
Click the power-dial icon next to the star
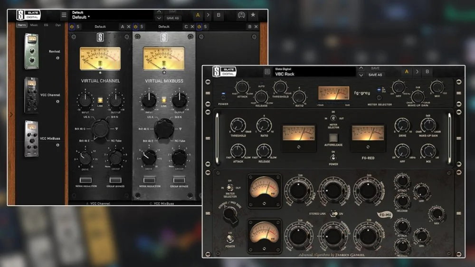241,15
